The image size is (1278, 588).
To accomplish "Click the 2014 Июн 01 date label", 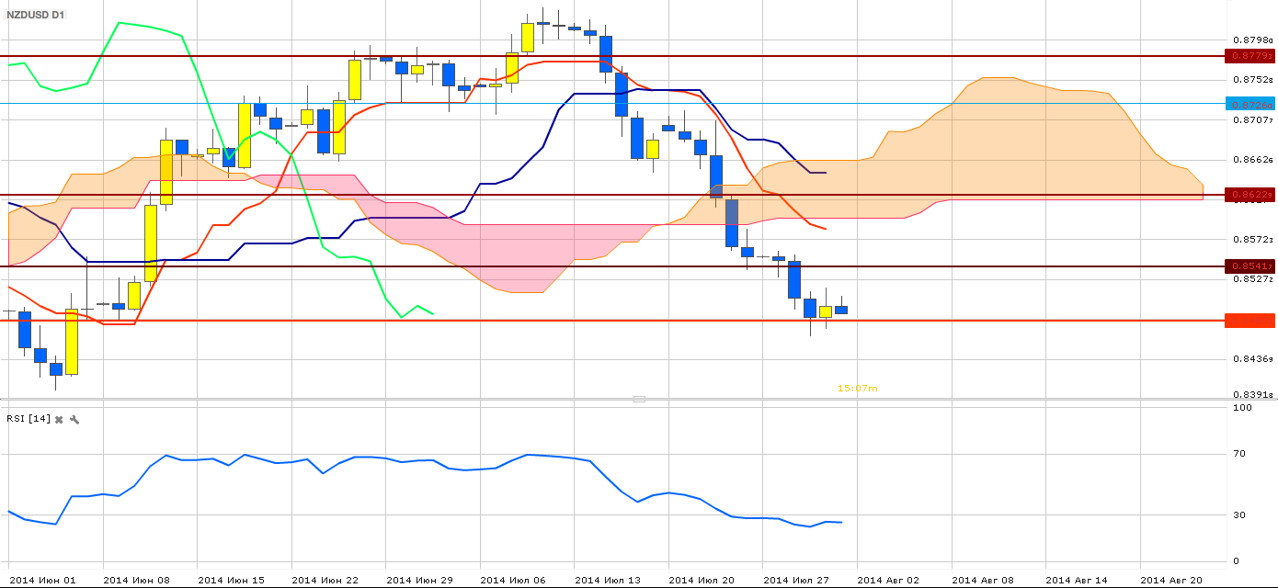I will pyautogui.click(x=41, y=580).
